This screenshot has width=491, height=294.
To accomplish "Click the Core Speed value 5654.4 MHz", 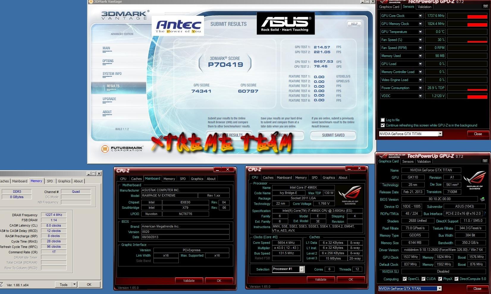I will point(286,243).
